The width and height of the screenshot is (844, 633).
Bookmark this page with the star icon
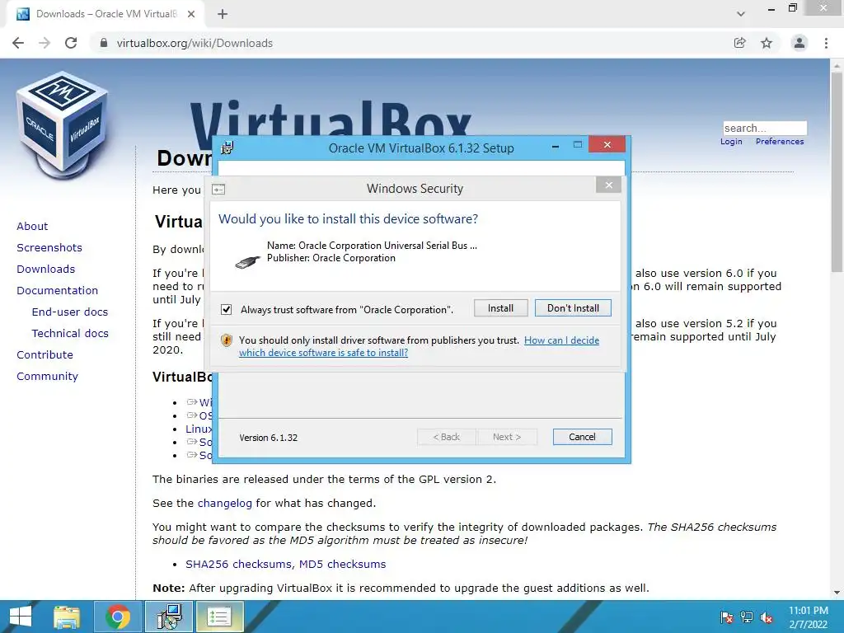click(767, 43)
